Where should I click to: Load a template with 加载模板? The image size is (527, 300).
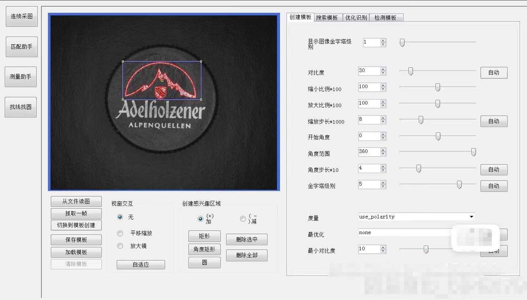(76, 252)
